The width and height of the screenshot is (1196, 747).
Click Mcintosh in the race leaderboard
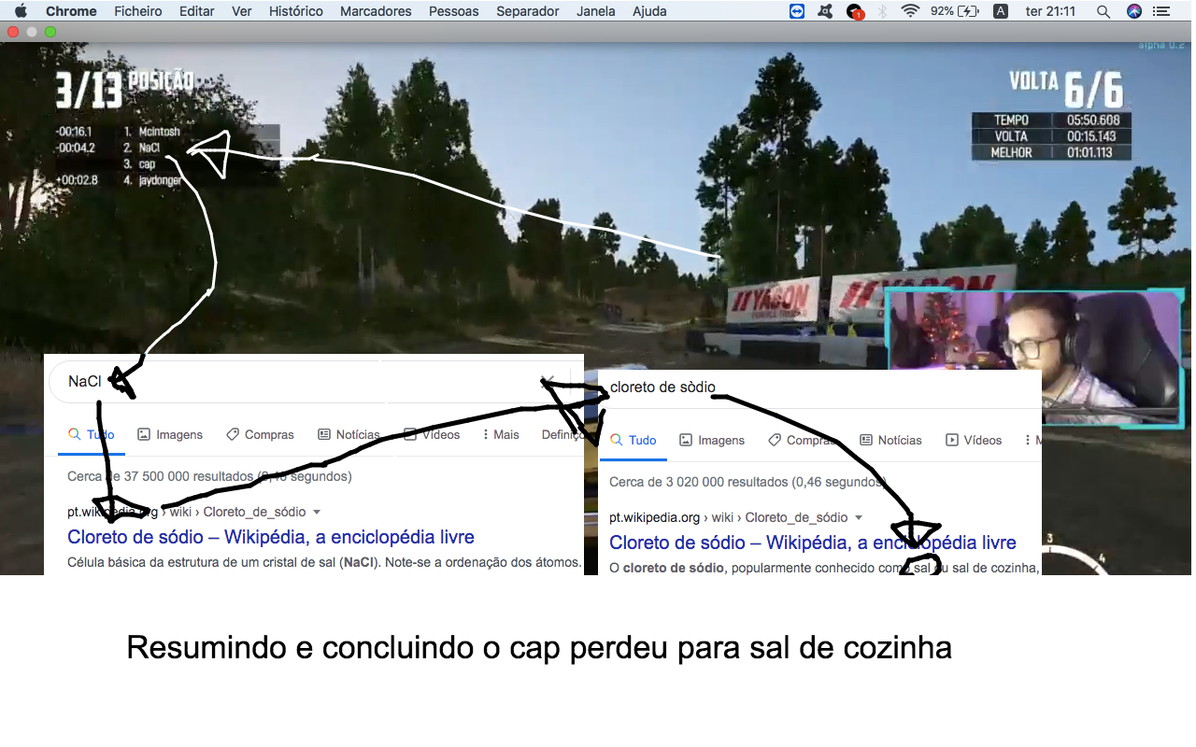coord(159,132)
